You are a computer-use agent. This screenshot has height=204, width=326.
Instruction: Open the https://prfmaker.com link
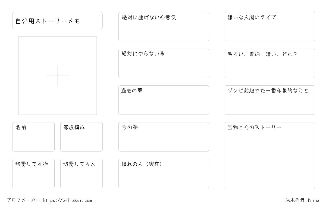[x=67, y=200]
